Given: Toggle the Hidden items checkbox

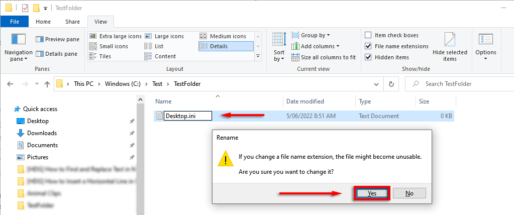Looking at the screenshot, I should [368, 57].
